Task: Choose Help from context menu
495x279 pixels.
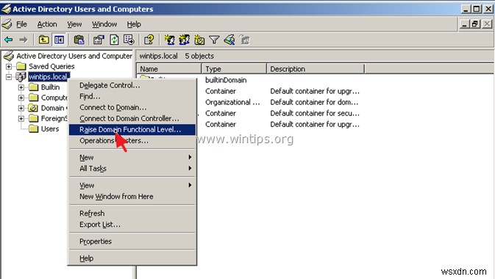Action: (132, 258)
